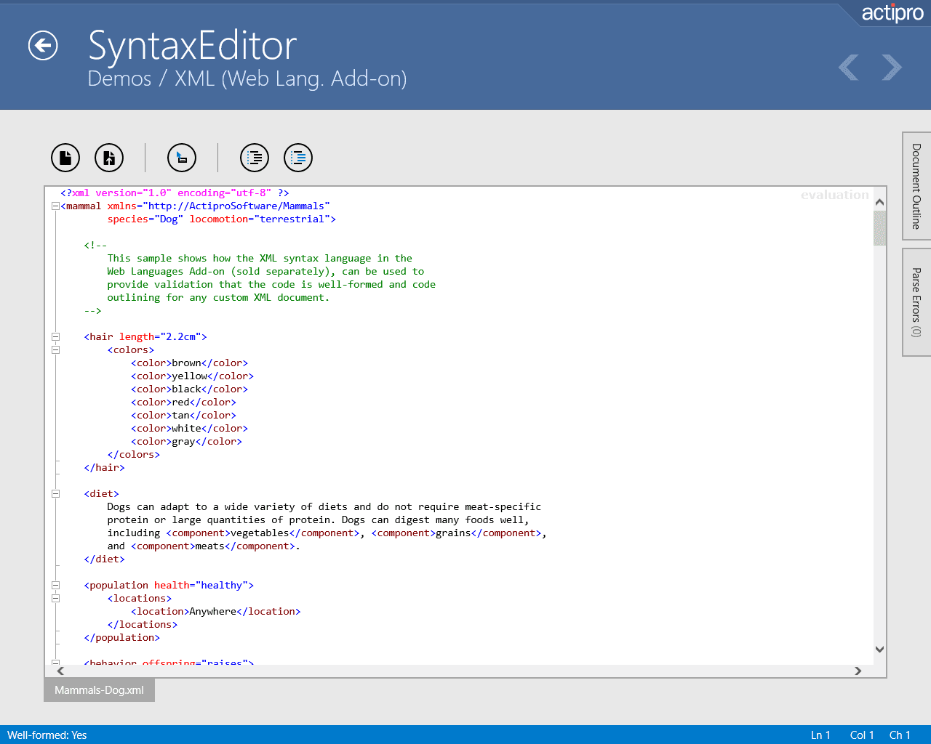Click the comment opening <!-- marker
This screenshot has width=931, height=744.
95,246
